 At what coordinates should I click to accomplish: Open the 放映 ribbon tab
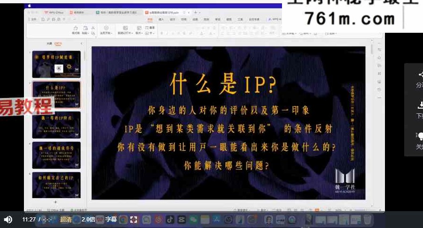pos(206,19)
